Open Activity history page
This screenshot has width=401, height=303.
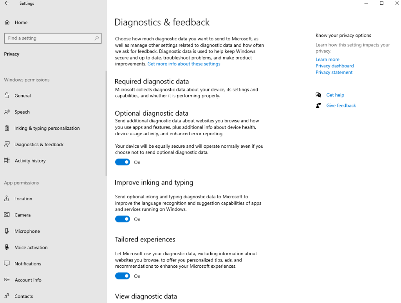click(x=30, y=161)
